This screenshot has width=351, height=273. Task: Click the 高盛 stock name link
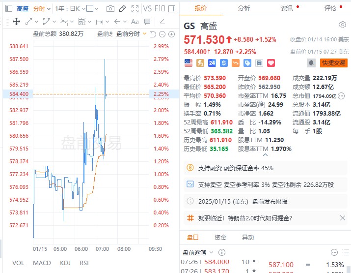click(x=23, y=9)
